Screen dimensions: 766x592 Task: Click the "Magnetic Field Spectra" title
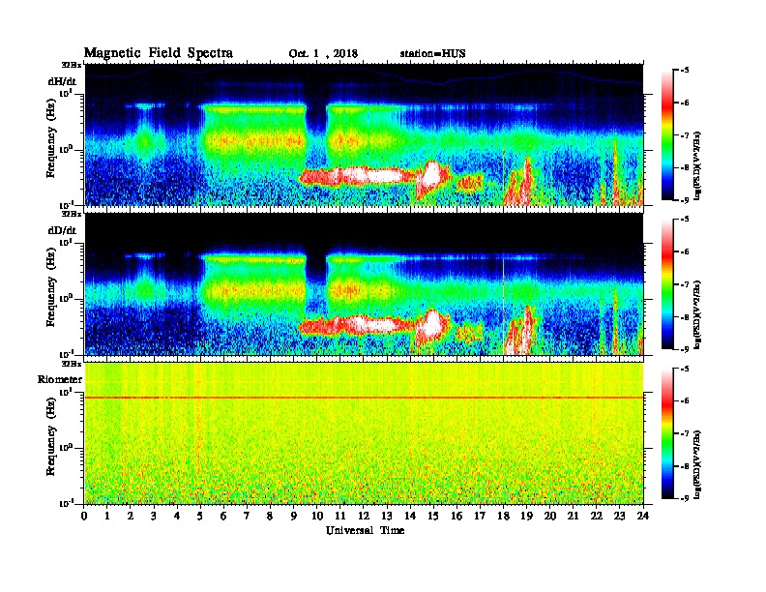pos(159,53)
